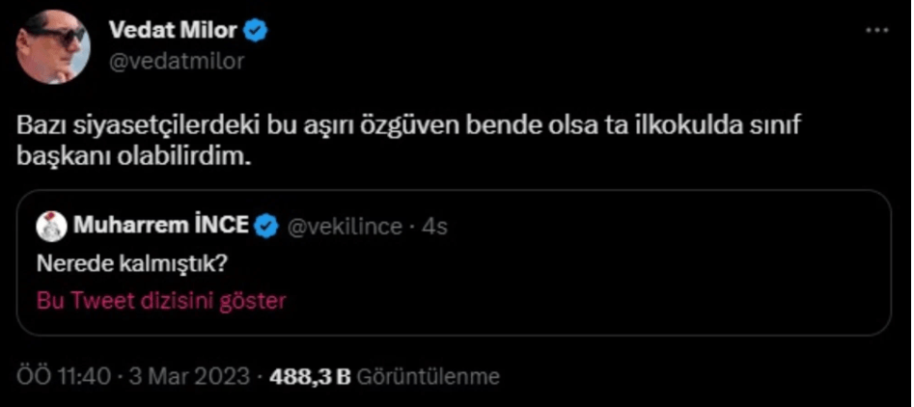
Task: Click the dot separator before 4s
Action: (413, 227)
